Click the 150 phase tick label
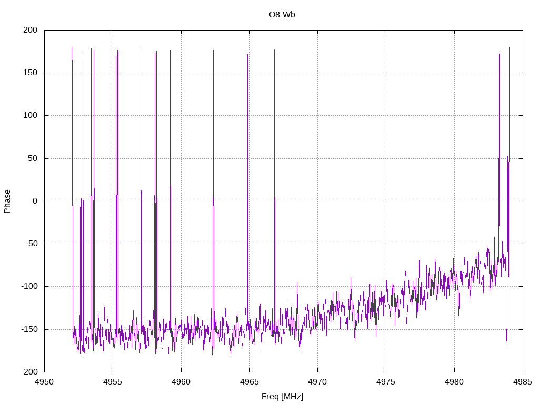Image resolution: width=539 pixels, height=404 pixels. 30,73
